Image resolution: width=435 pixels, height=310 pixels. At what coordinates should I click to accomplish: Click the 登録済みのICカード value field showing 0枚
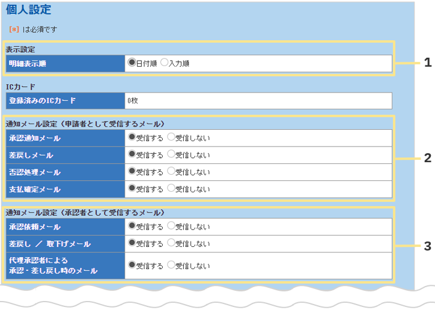click(258, 100)
